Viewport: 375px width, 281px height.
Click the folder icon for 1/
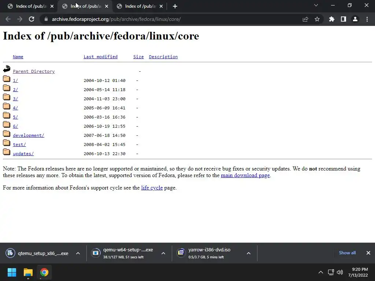[x=7, y=79]
